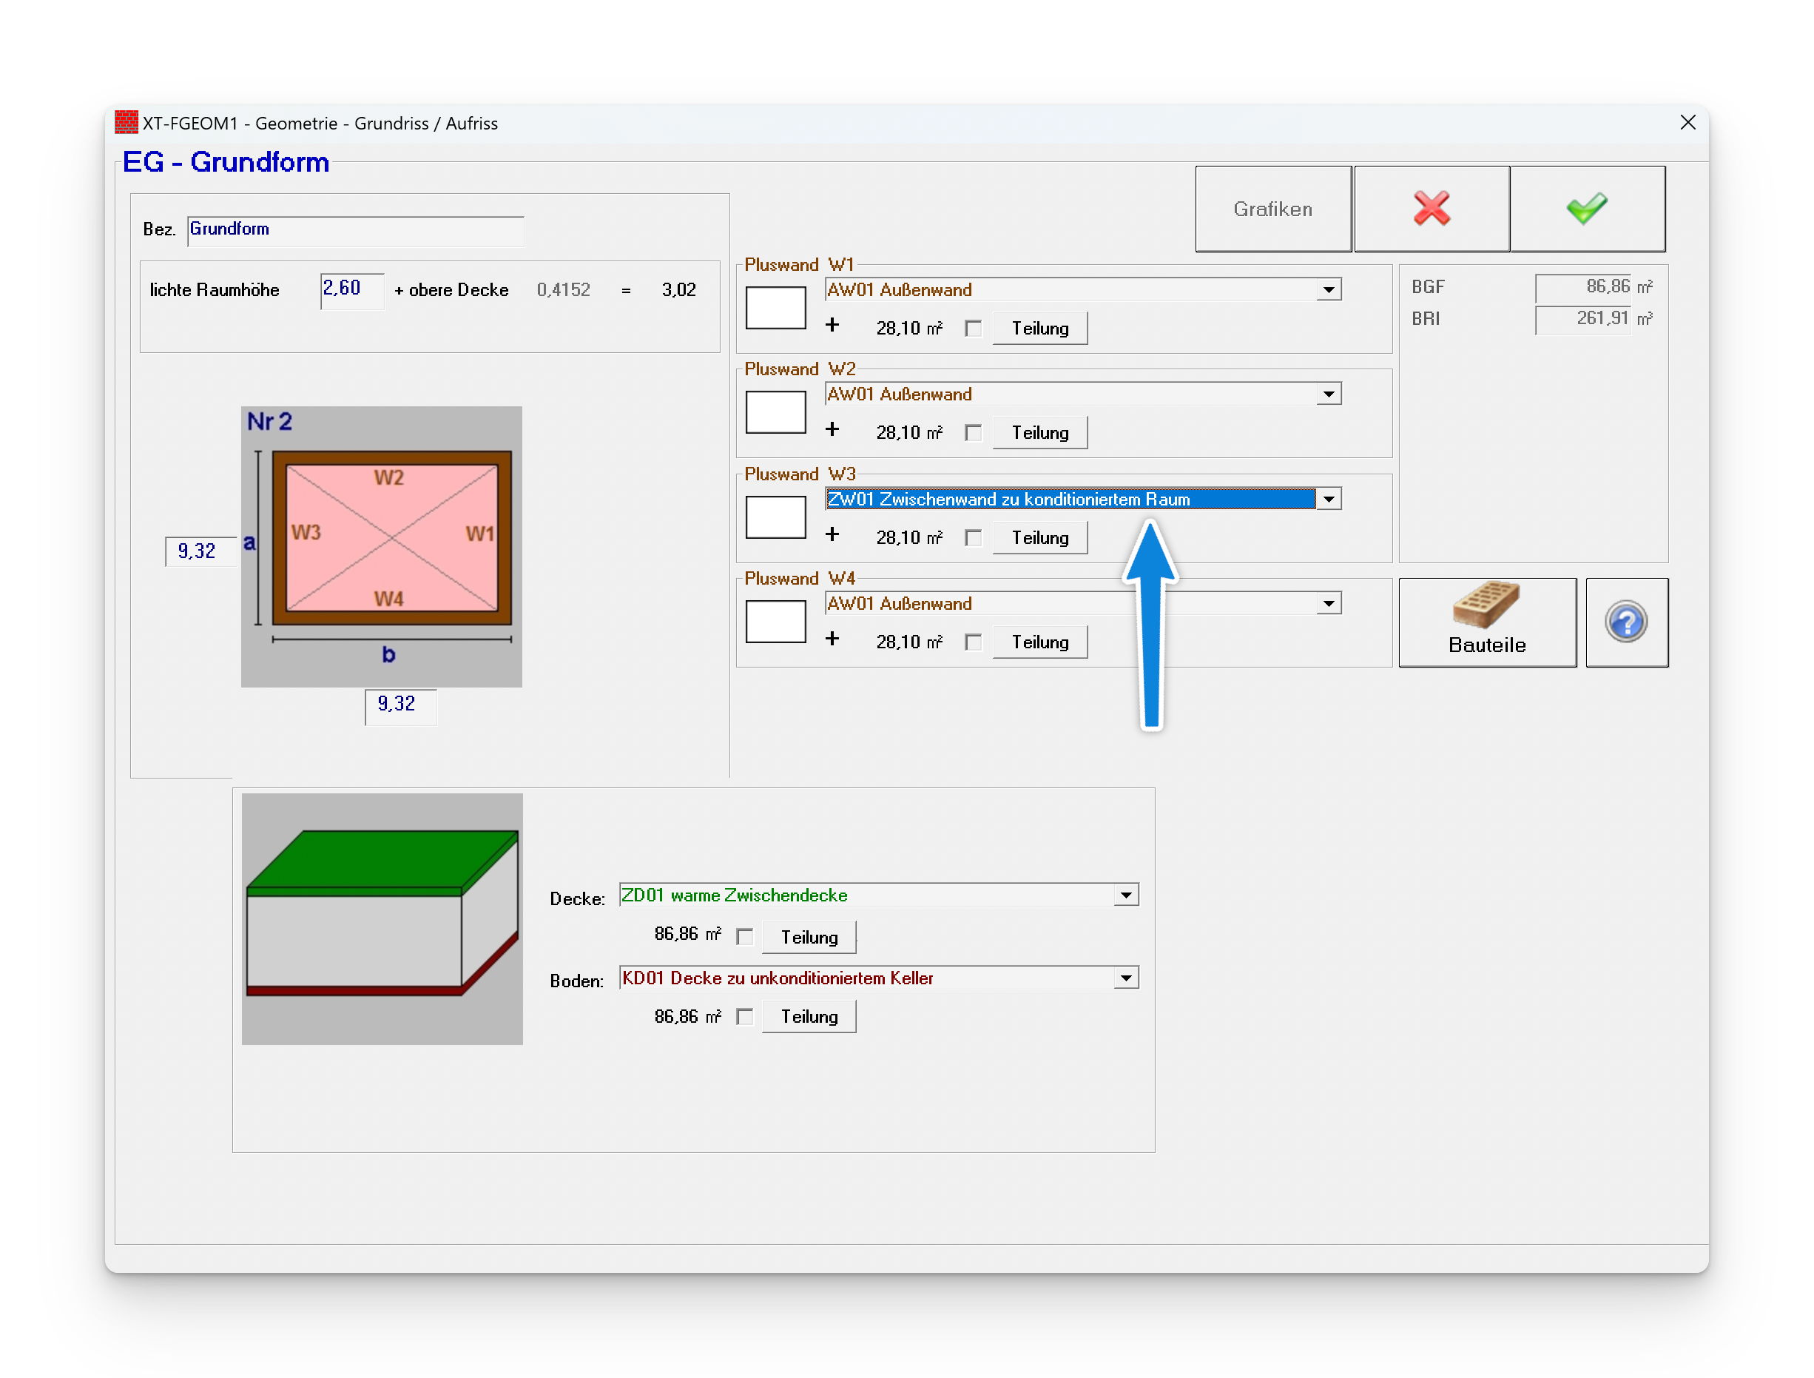Click the green checkmark confirm icon
The width and height of the screenshot is (1814, 1378).
[x=1586, y=209]
